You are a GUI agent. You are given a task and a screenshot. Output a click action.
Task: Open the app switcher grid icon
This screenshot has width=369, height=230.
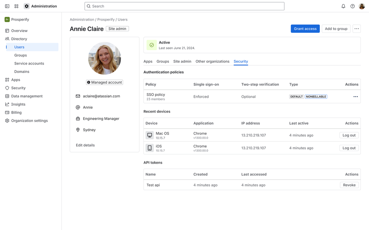(16, 6)
